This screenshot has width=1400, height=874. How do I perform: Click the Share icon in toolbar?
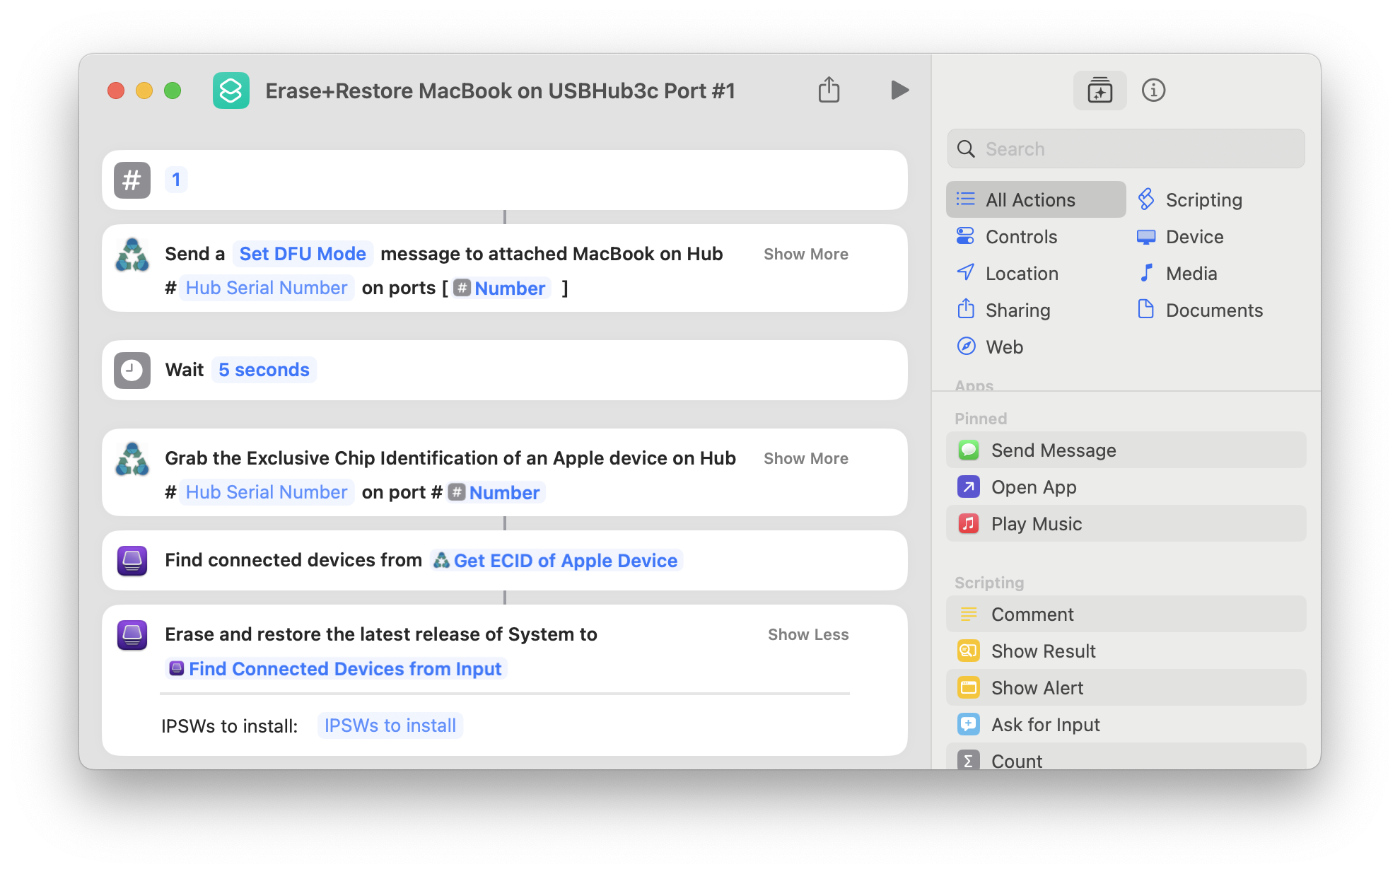[x=829, y=90]
